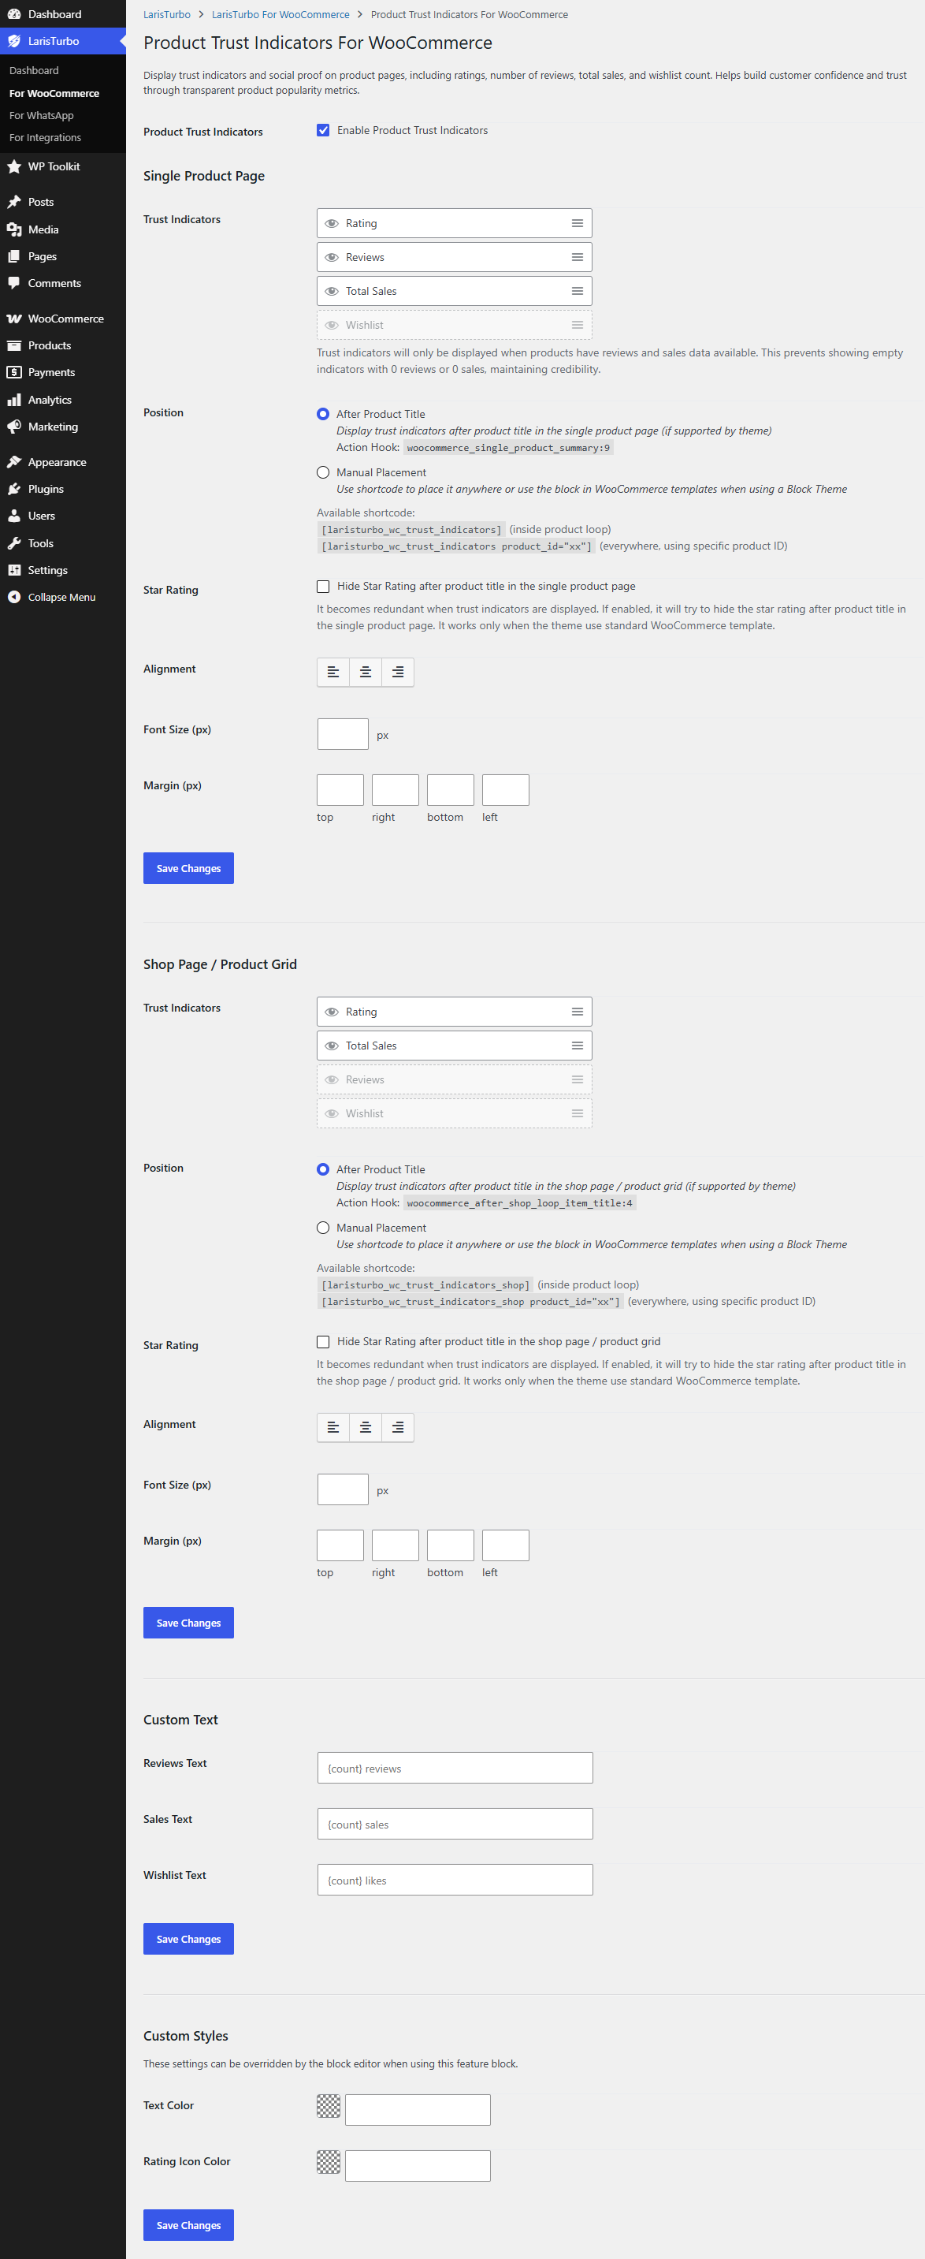Viewport: 925px width, 2259px height.
Task: Click the Pages sidebar icon
Action: [14, 256]
